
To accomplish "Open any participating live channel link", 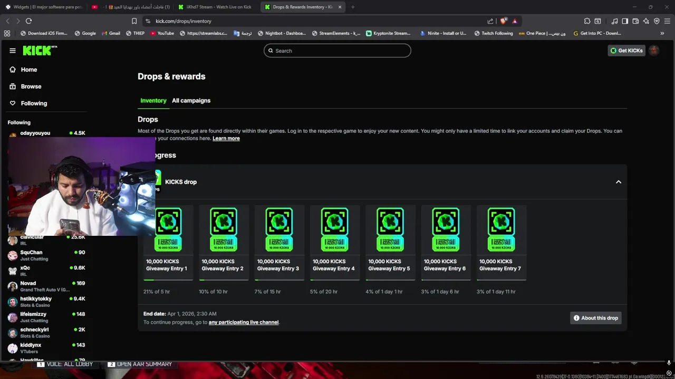I will [244, 322].
